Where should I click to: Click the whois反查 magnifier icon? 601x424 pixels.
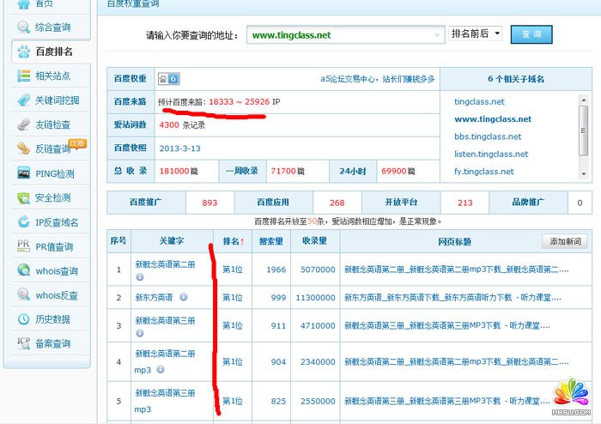pyautogui.click(x=23, y=295)
